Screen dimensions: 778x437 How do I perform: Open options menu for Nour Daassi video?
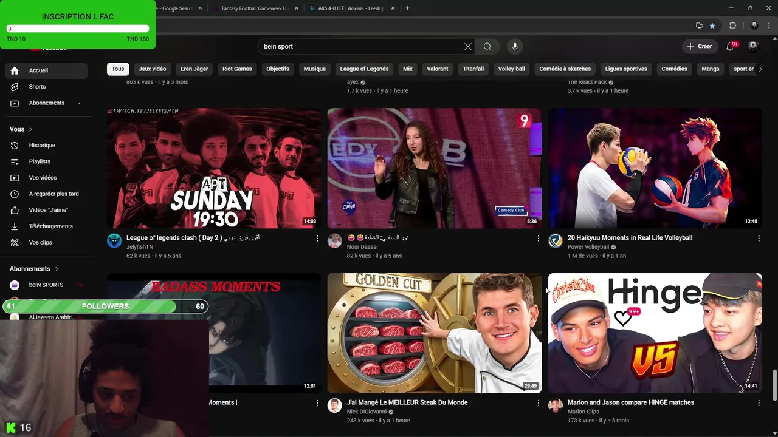[x=538, y=239]
